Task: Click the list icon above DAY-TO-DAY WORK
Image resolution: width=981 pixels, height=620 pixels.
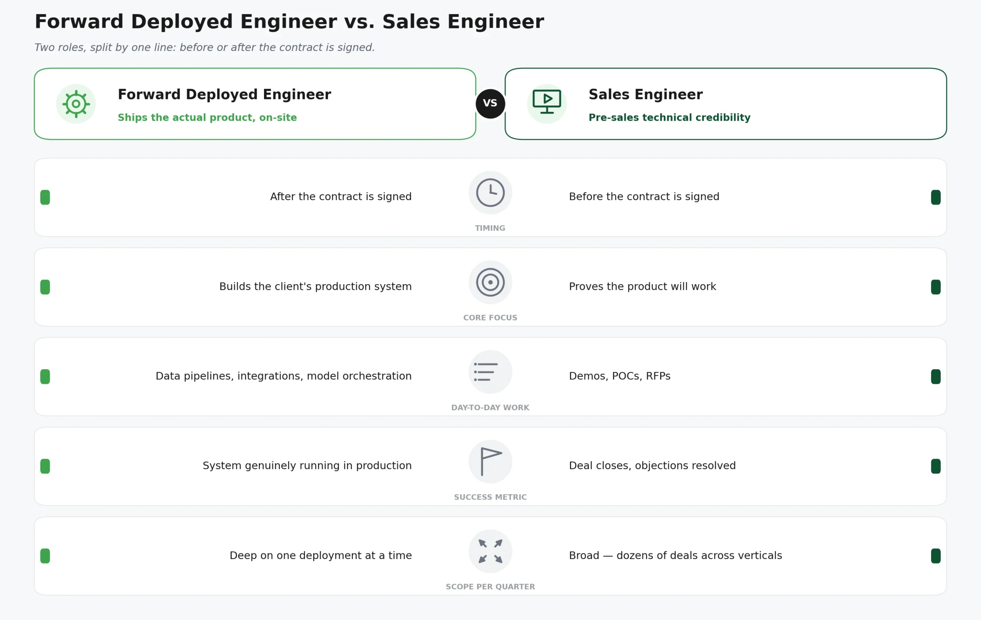Action: (x=486, y=372)
